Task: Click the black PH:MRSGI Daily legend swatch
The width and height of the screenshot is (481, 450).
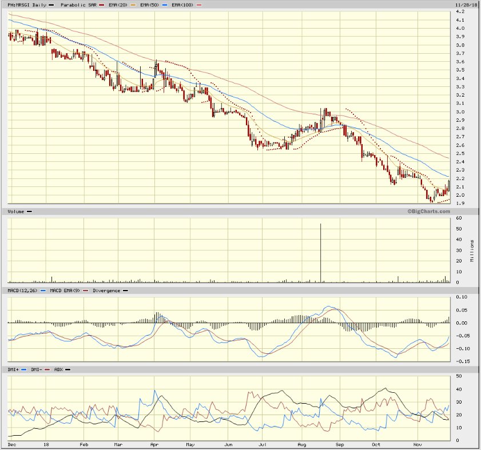Action: tap(51, 5)
